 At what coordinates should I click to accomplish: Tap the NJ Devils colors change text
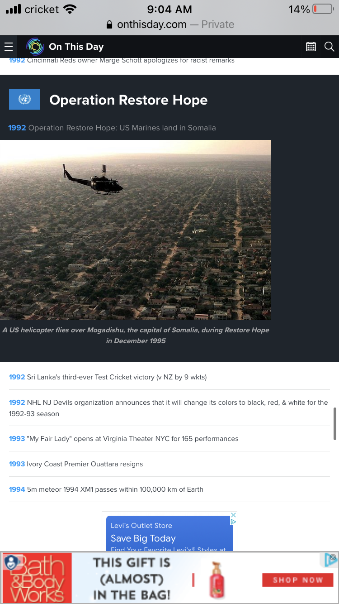click(169, 407)
